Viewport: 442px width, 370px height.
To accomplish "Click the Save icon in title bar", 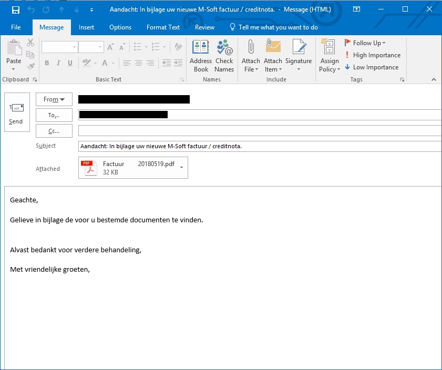I will click(15, 10).
